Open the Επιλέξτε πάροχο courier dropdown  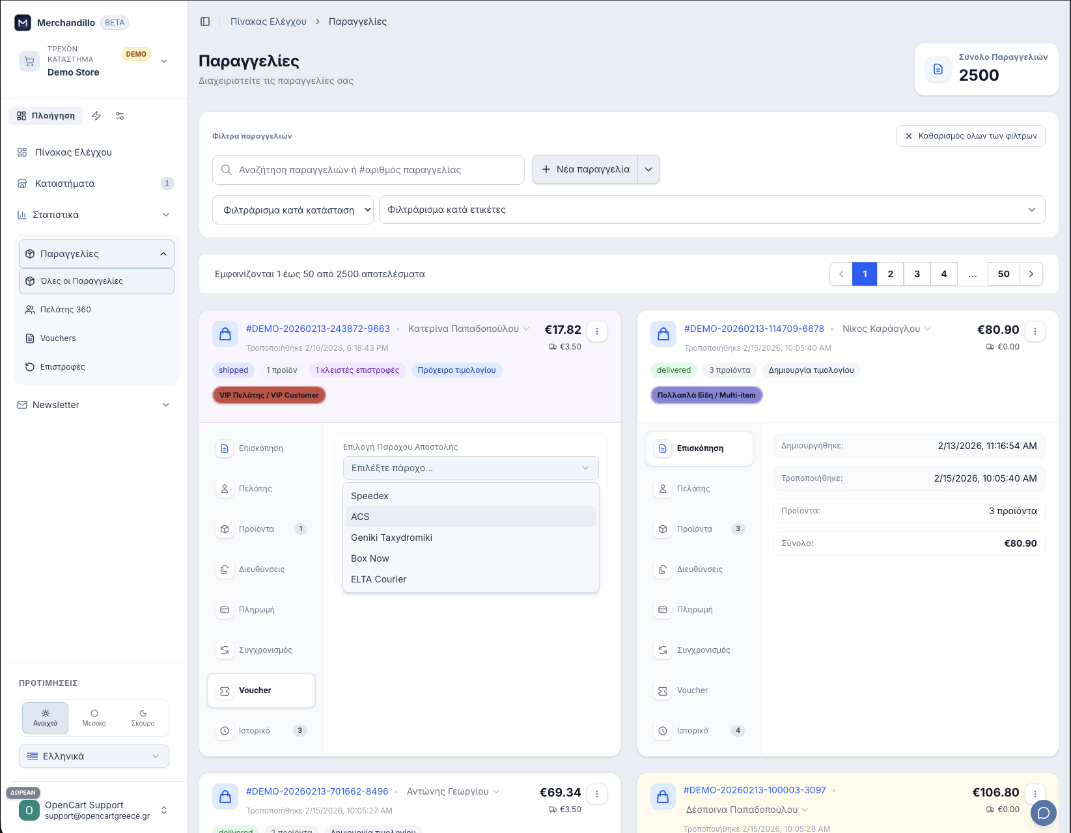(x=471, y=468)
